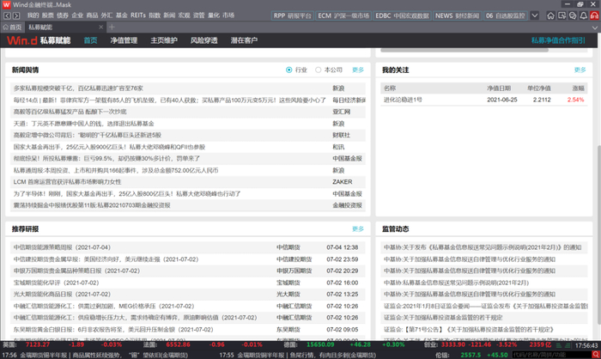Switch to 风险穿透 tab
The height and width of the screenshot is (359, 601).
click(x=204, y=40)
